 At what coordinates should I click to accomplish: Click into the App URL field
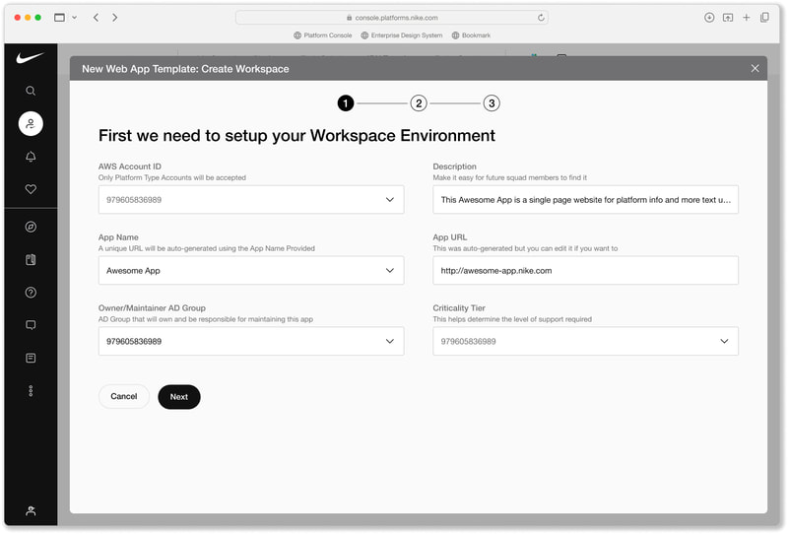coord(585,271)
